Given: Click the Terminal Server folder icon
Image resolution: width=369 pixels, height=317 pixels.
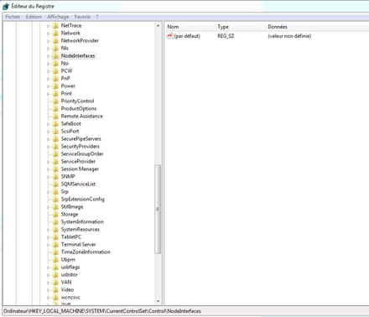Looking at the screenshot, I should click(55, 244).
